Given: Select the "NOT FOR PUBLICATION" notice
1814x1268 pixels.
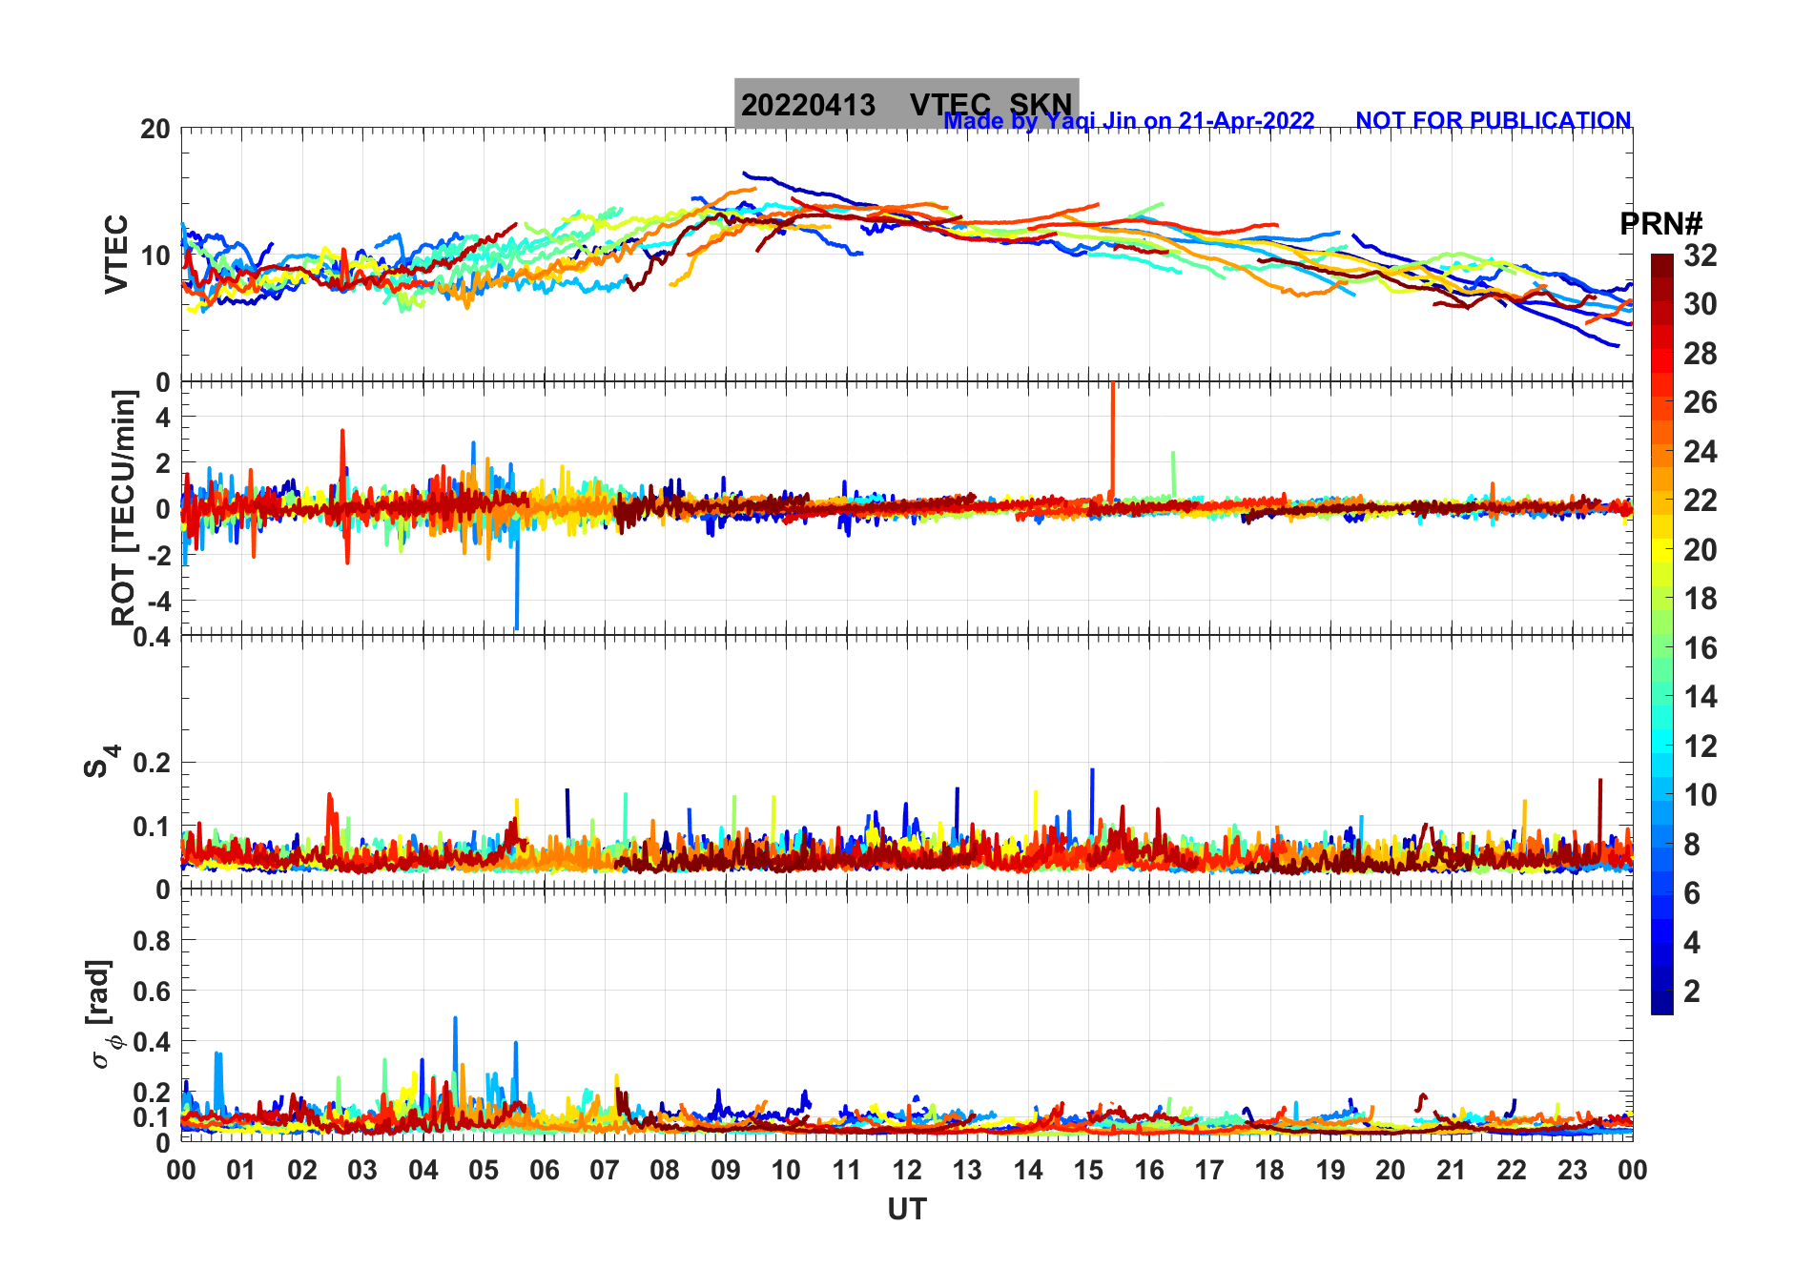Looking at the screenshot, I should [x=1494, y=121].
